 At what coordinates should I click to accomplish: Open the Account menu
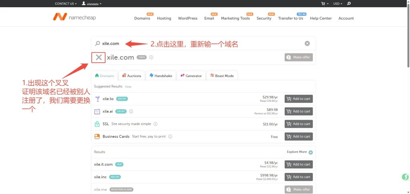pyautogui.click(x=346, y=18)
